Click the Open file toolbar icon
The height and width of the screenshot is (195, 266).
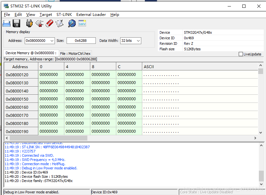(x=6, y=23)
